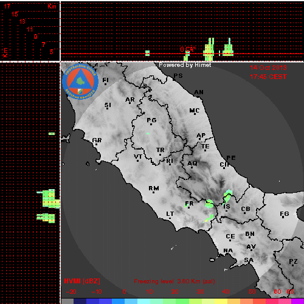Image resolution: width=304 pixels, height=304 pixels.
Task: Click the FI city marker
Action: pyautogui.click(x=105, y=84)
